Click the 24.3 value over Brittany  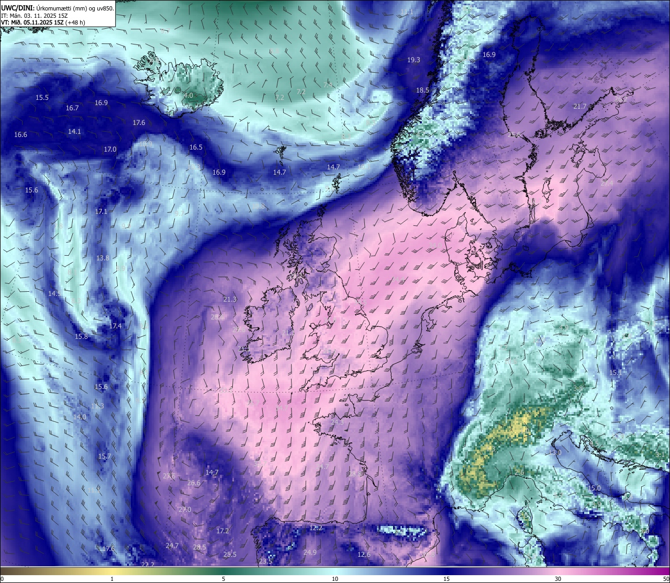[337, 422]
